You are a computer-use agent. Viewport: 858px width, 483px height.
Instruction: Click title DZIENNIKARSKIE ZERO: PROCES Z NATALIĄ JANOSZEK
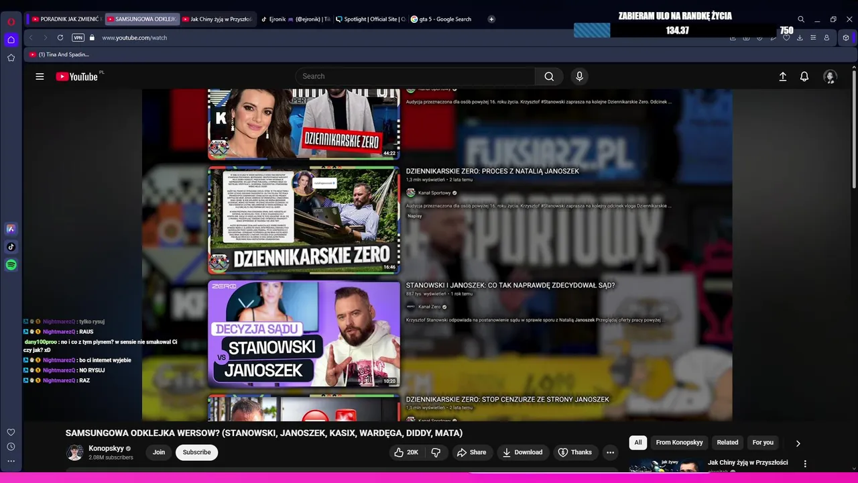point(492,172)
